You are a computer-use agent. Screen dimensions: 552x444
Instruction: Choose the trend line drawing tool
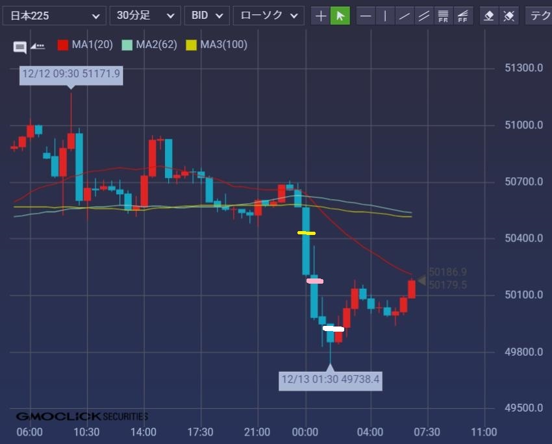[x=405, y=16]
